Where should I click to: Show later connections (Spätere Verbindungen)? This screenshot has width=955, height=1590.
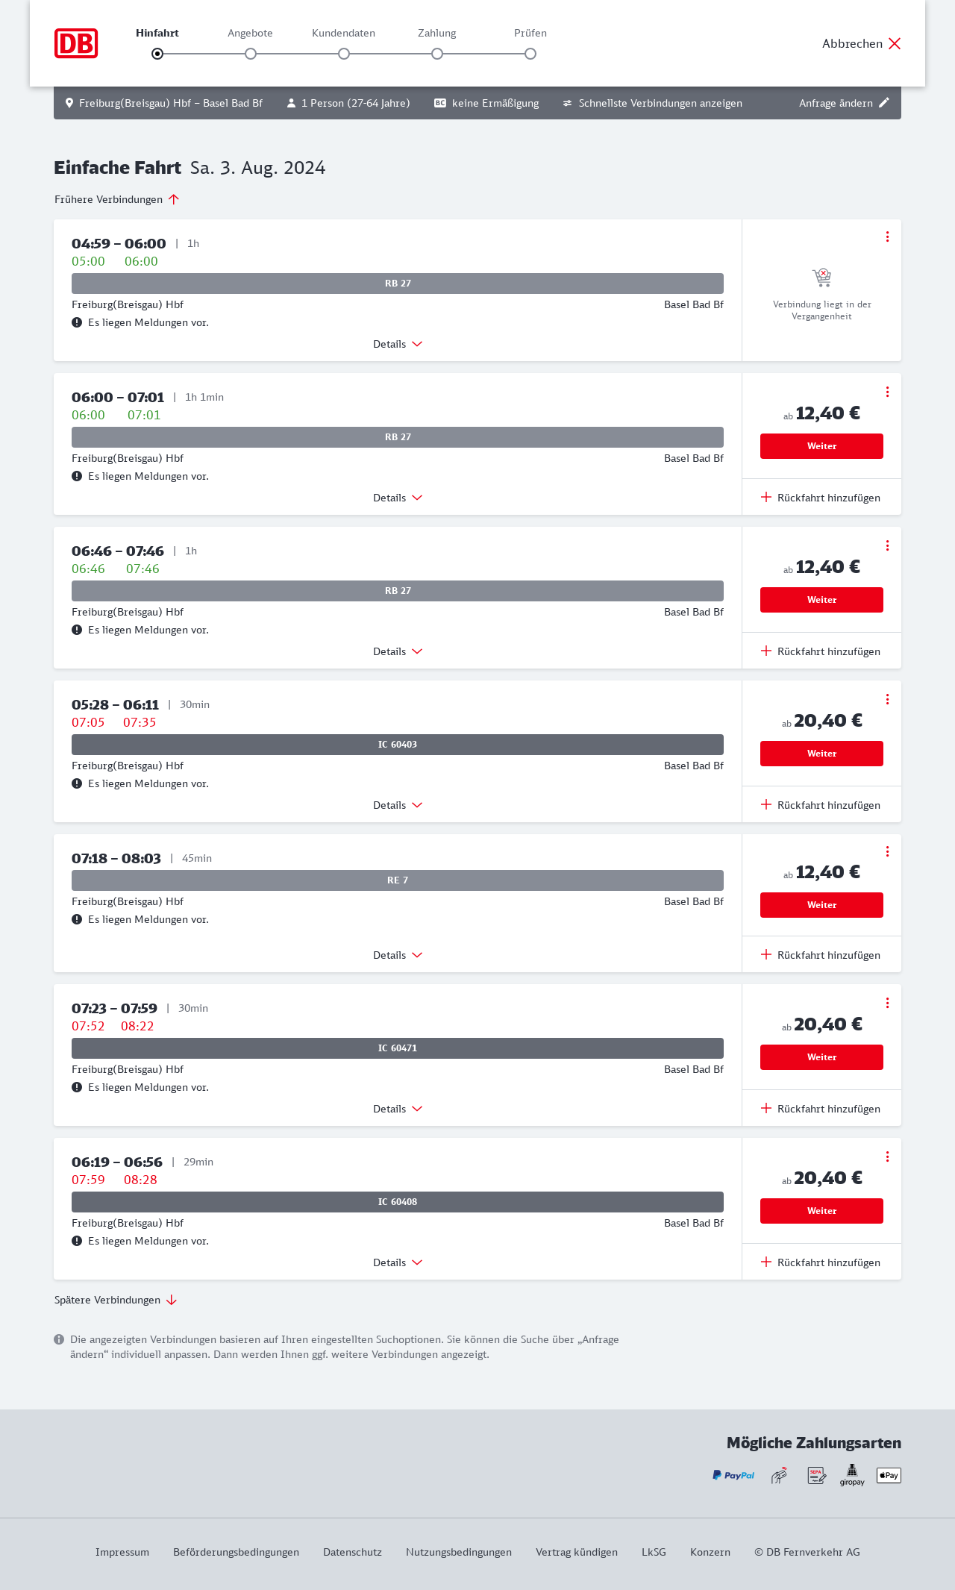pos(116,1300)
